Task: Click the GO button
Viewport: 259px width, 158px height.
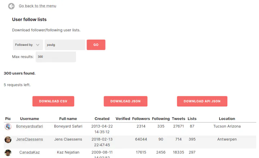Action: pyautogui.click(x=96, y=45)
